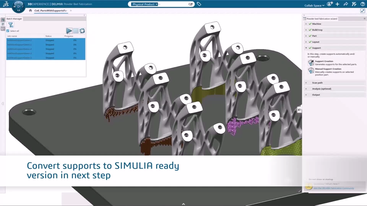
Task: Click the Support Creation label text
Action: point(324,61)
